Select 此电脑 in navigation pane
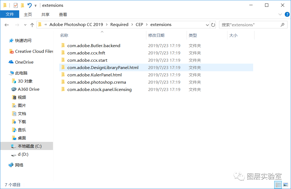This screenshot has width=291, height=189. point(21,73)
